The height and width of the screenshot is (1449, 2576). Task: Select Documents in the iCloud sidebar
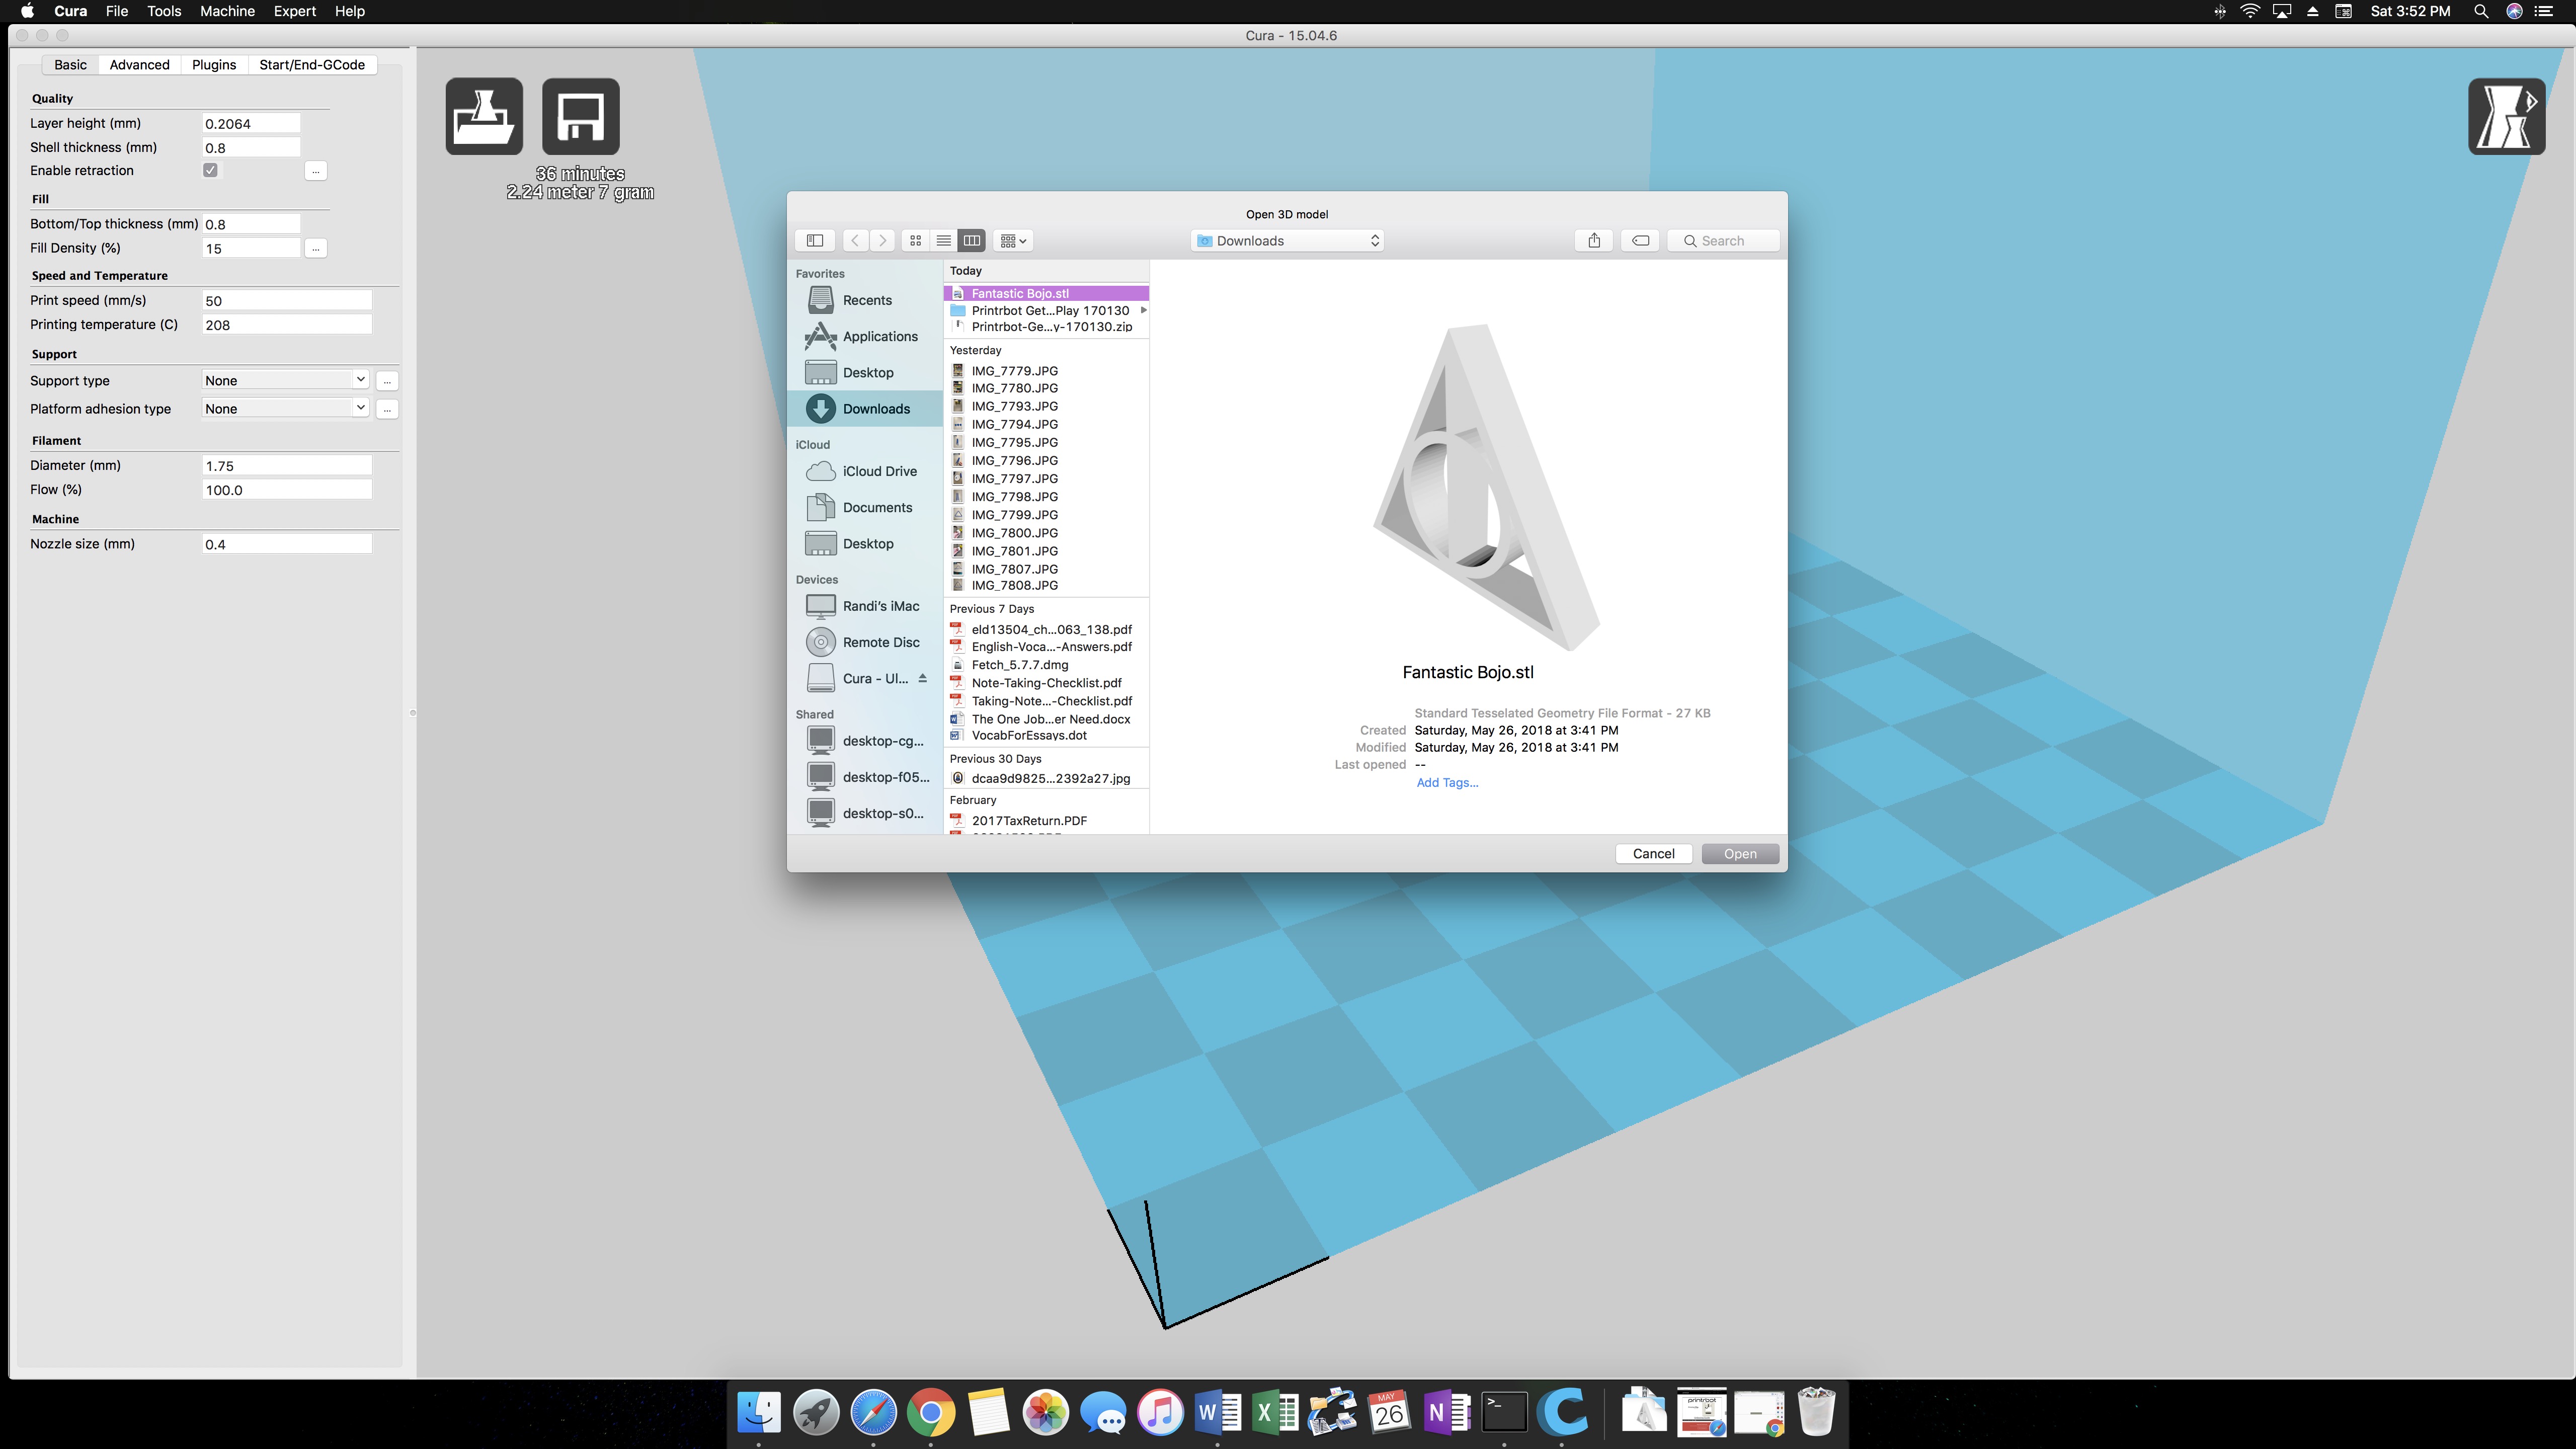pos(866,507)
